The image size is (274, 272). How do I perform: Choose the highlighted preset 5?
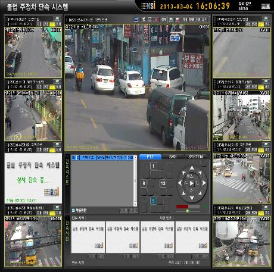153,201
